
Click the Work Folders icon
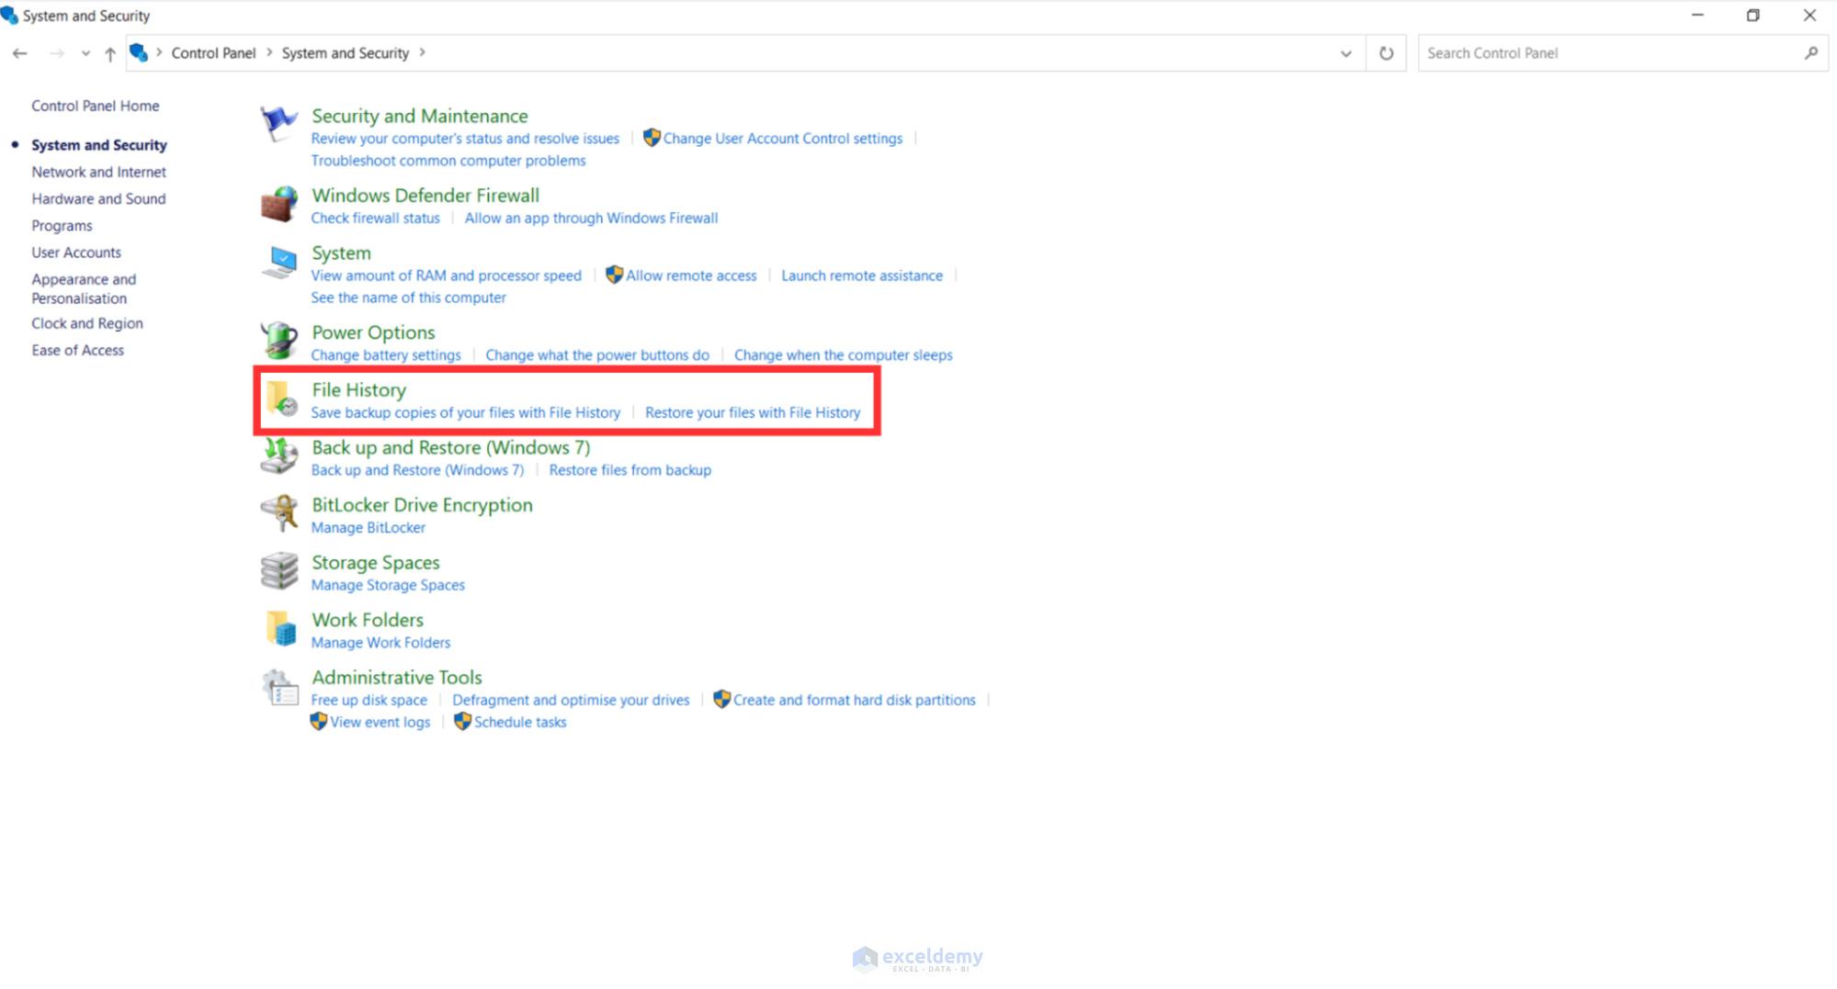(281, 629)
